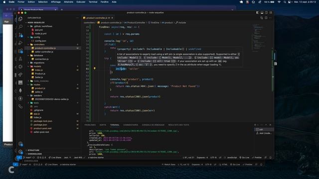This screenshot has height=179, width=319.
Task: Collapse the controllers folder
Action: [39, 44]
